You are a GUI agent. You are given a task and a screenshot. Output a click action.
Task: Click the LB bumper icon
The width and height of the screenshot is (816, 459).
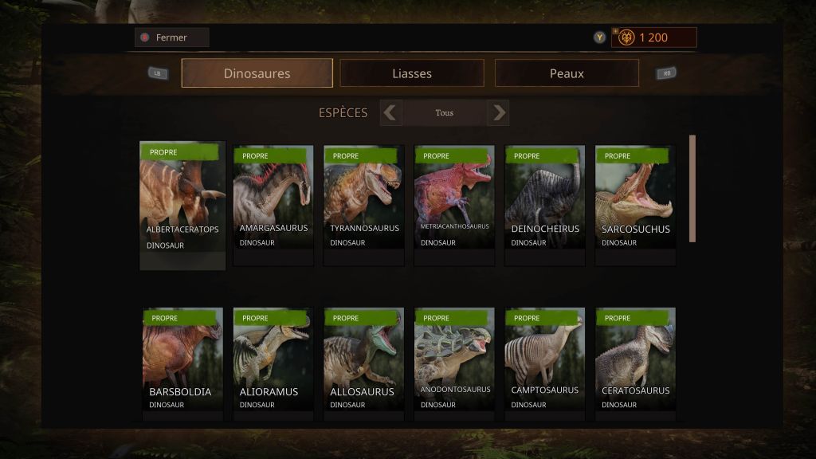[x=158, y=73]
